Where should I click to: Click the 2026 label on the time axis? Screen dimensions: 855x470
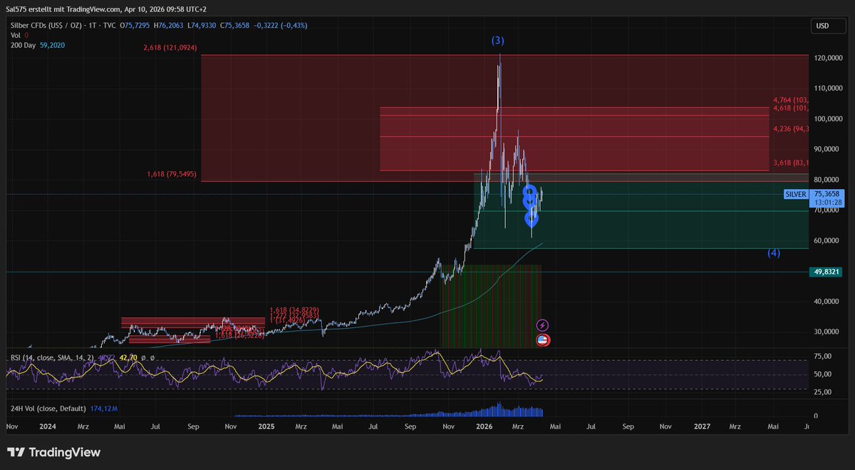coord(484,426)
